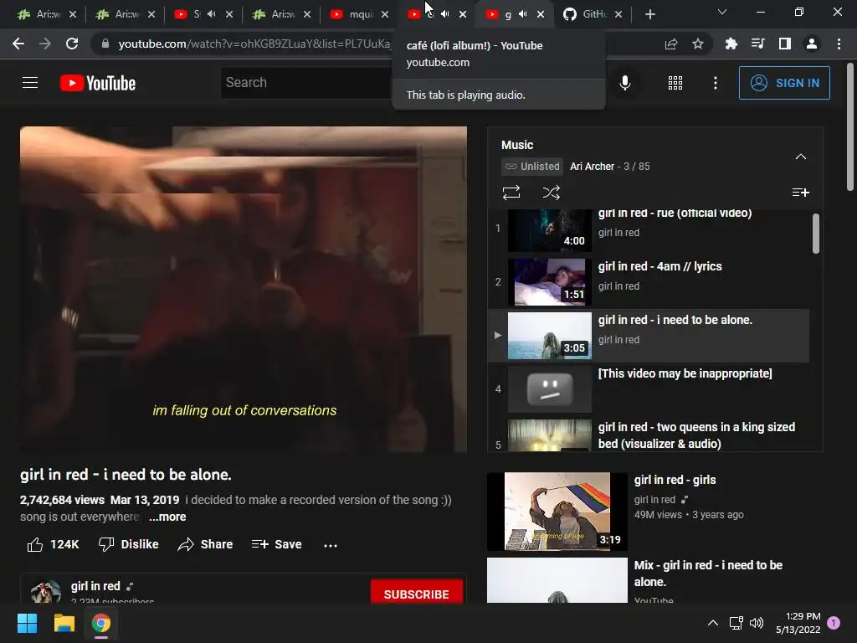Play two queens in a king sized bed
This screenshot has height=643, width=857.
pyautogui.click(x=649, y=435)
